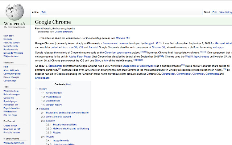
Task: Jump to Plugins section
Action: point(57,133)
